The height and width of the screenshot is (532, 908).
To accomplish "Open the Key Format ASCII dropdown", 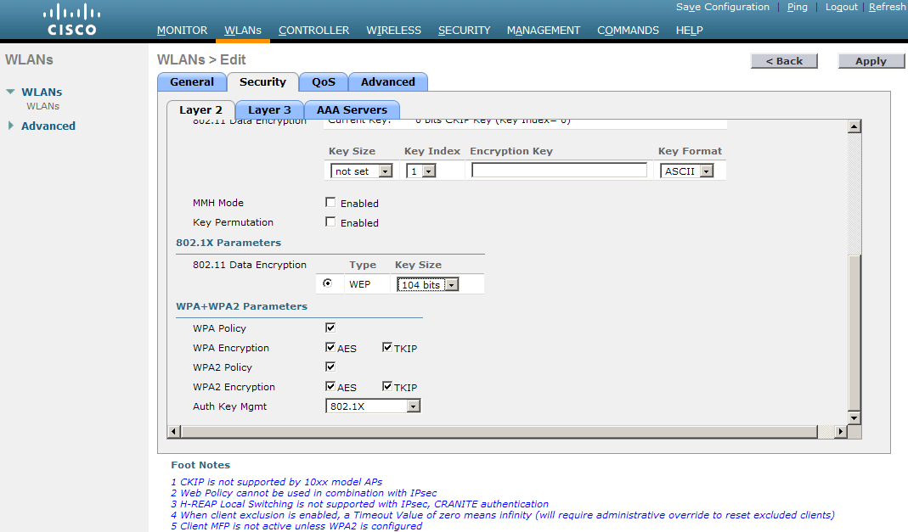I will pyautogui.click(x=687, y=171).
